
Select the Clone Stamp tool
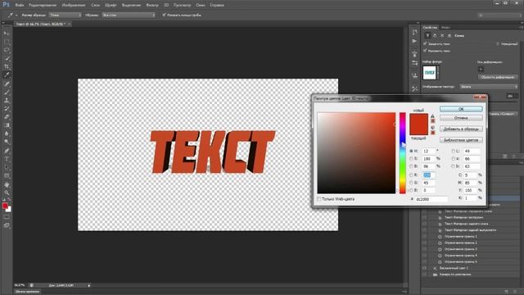click(x=7, y=100)
